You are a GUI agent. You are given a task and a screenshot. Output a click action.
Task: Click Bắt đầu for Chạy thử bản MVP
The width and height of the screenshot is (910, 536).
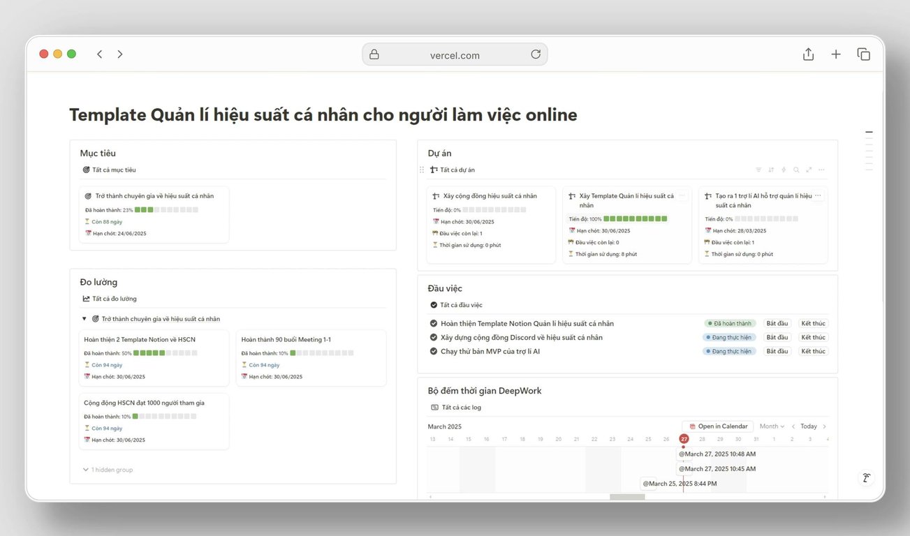point(777,351)
